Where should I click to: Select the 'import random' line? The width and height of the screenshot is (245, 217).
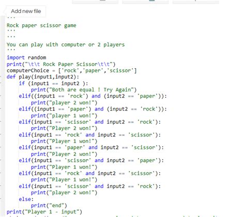[26, 57]
